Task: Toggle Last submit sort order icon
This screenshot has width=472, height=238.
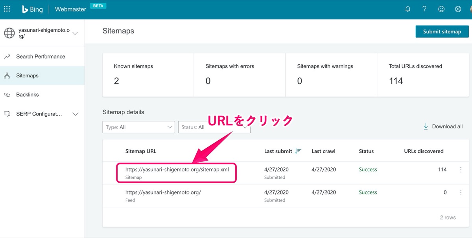Action: [298, 151]
